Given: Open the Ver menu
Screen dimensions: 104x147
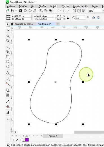Looking at the screenshot, I should (x=33, y=7).
